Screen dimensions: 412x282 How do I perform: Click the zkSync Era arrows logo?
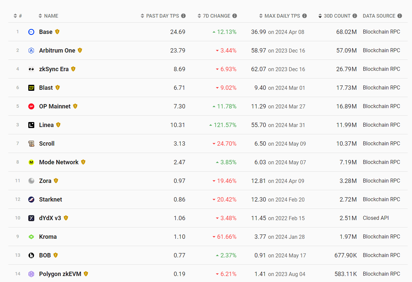pyautogui.click(x=31, y=69)
